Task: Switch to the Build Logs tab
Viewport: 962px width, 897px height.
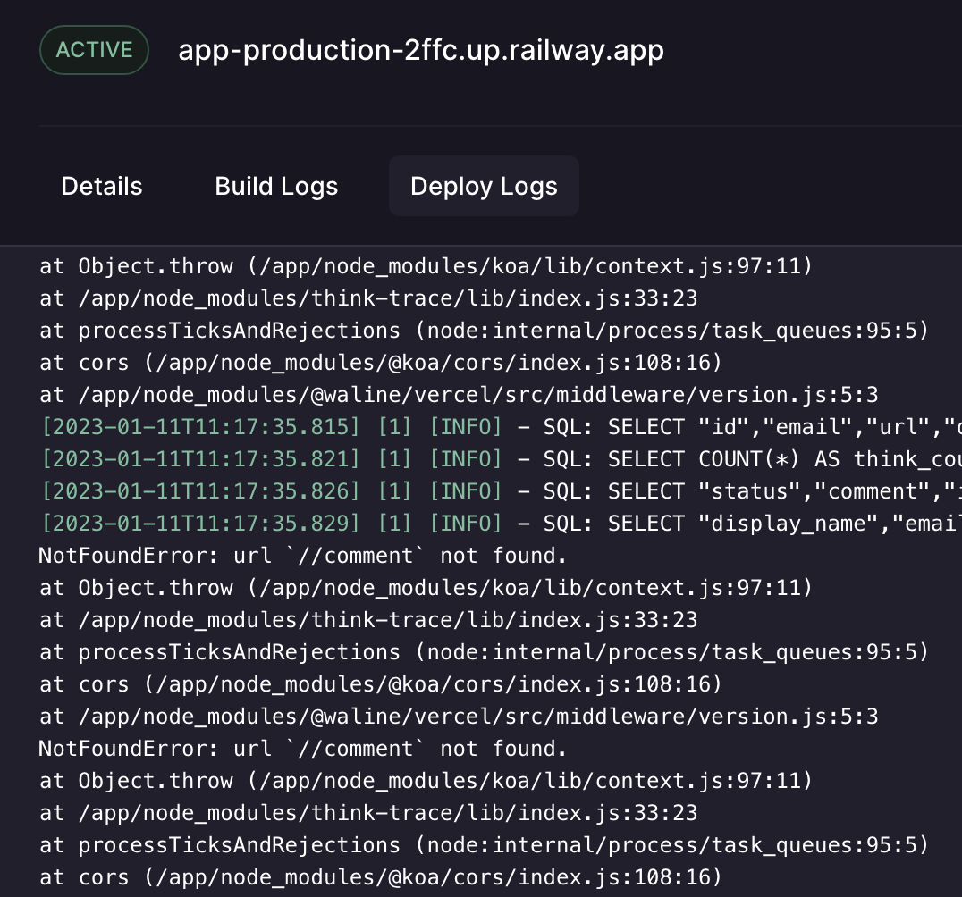Action: [x=275, y=186]
